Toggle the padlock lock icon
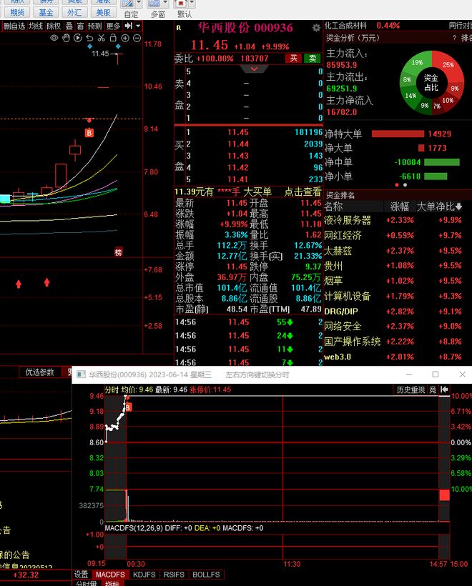The width and height of the screenshot is (472, 586). pyautogui.click(x=113, y=38)
